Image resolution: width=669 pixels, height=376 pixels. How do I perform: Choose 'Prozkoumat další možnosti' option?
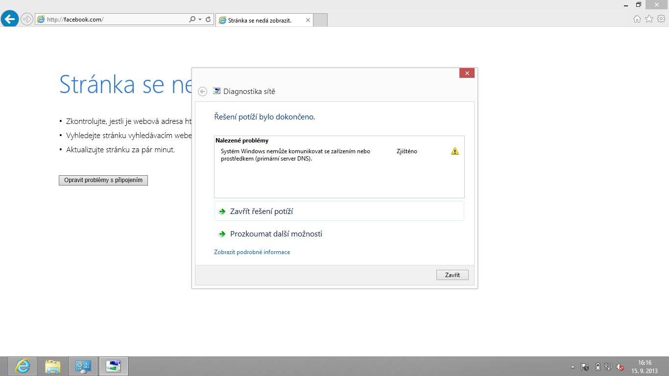pyautogui.click(x=276, y=234)
